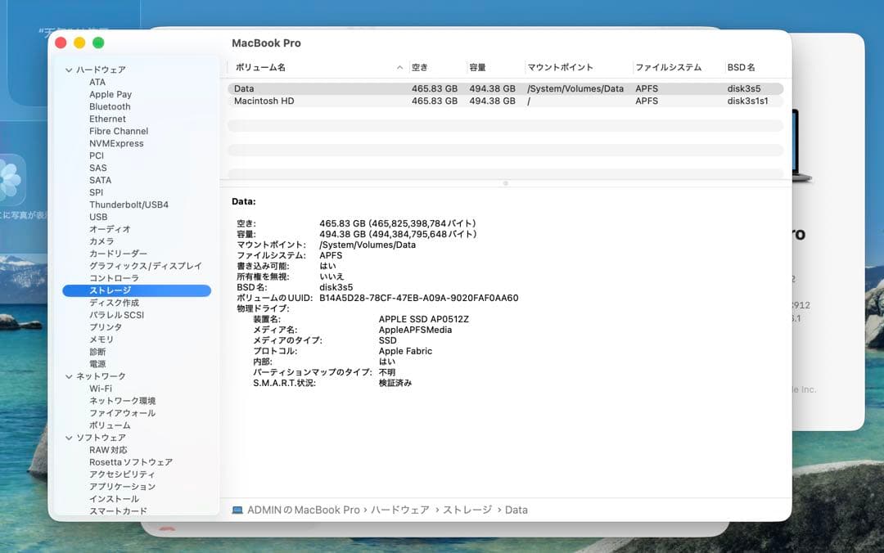The image size is (884, 553).
Task: Select インストール in the sidebar
Action: point(114,500)
